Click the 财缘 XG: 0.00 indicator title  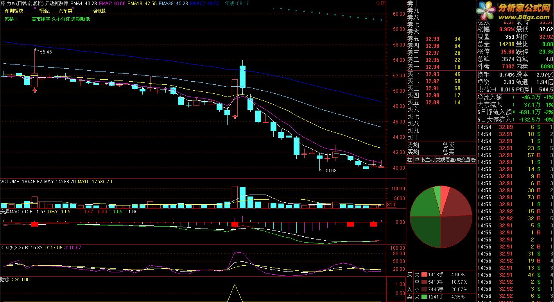[x=15, y=280]
